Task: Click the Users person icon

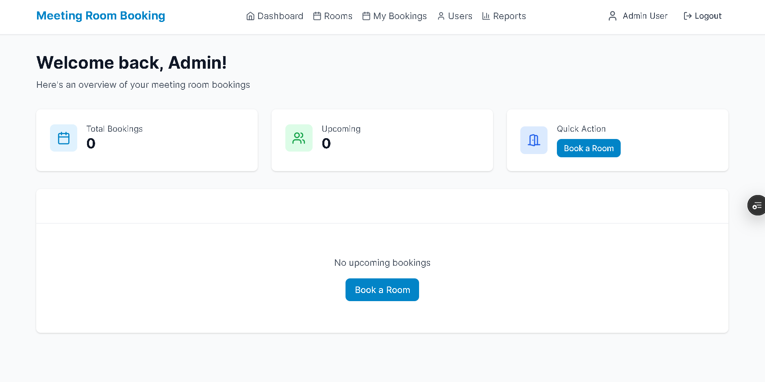Action: tap(441, 16)
